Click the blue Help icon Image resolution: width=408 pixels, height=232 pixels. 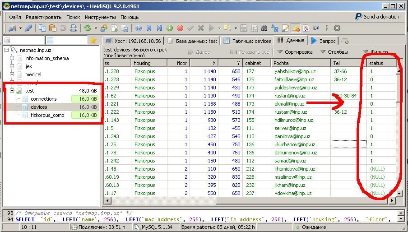pyautogui.click(x=139, y=28)
